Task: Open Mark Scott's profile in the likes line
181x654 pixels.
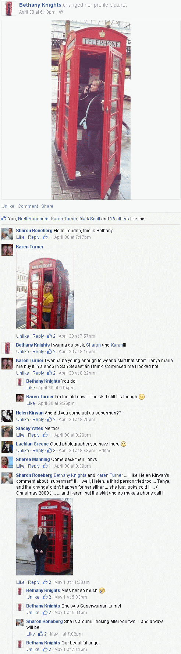Action: 90,219
